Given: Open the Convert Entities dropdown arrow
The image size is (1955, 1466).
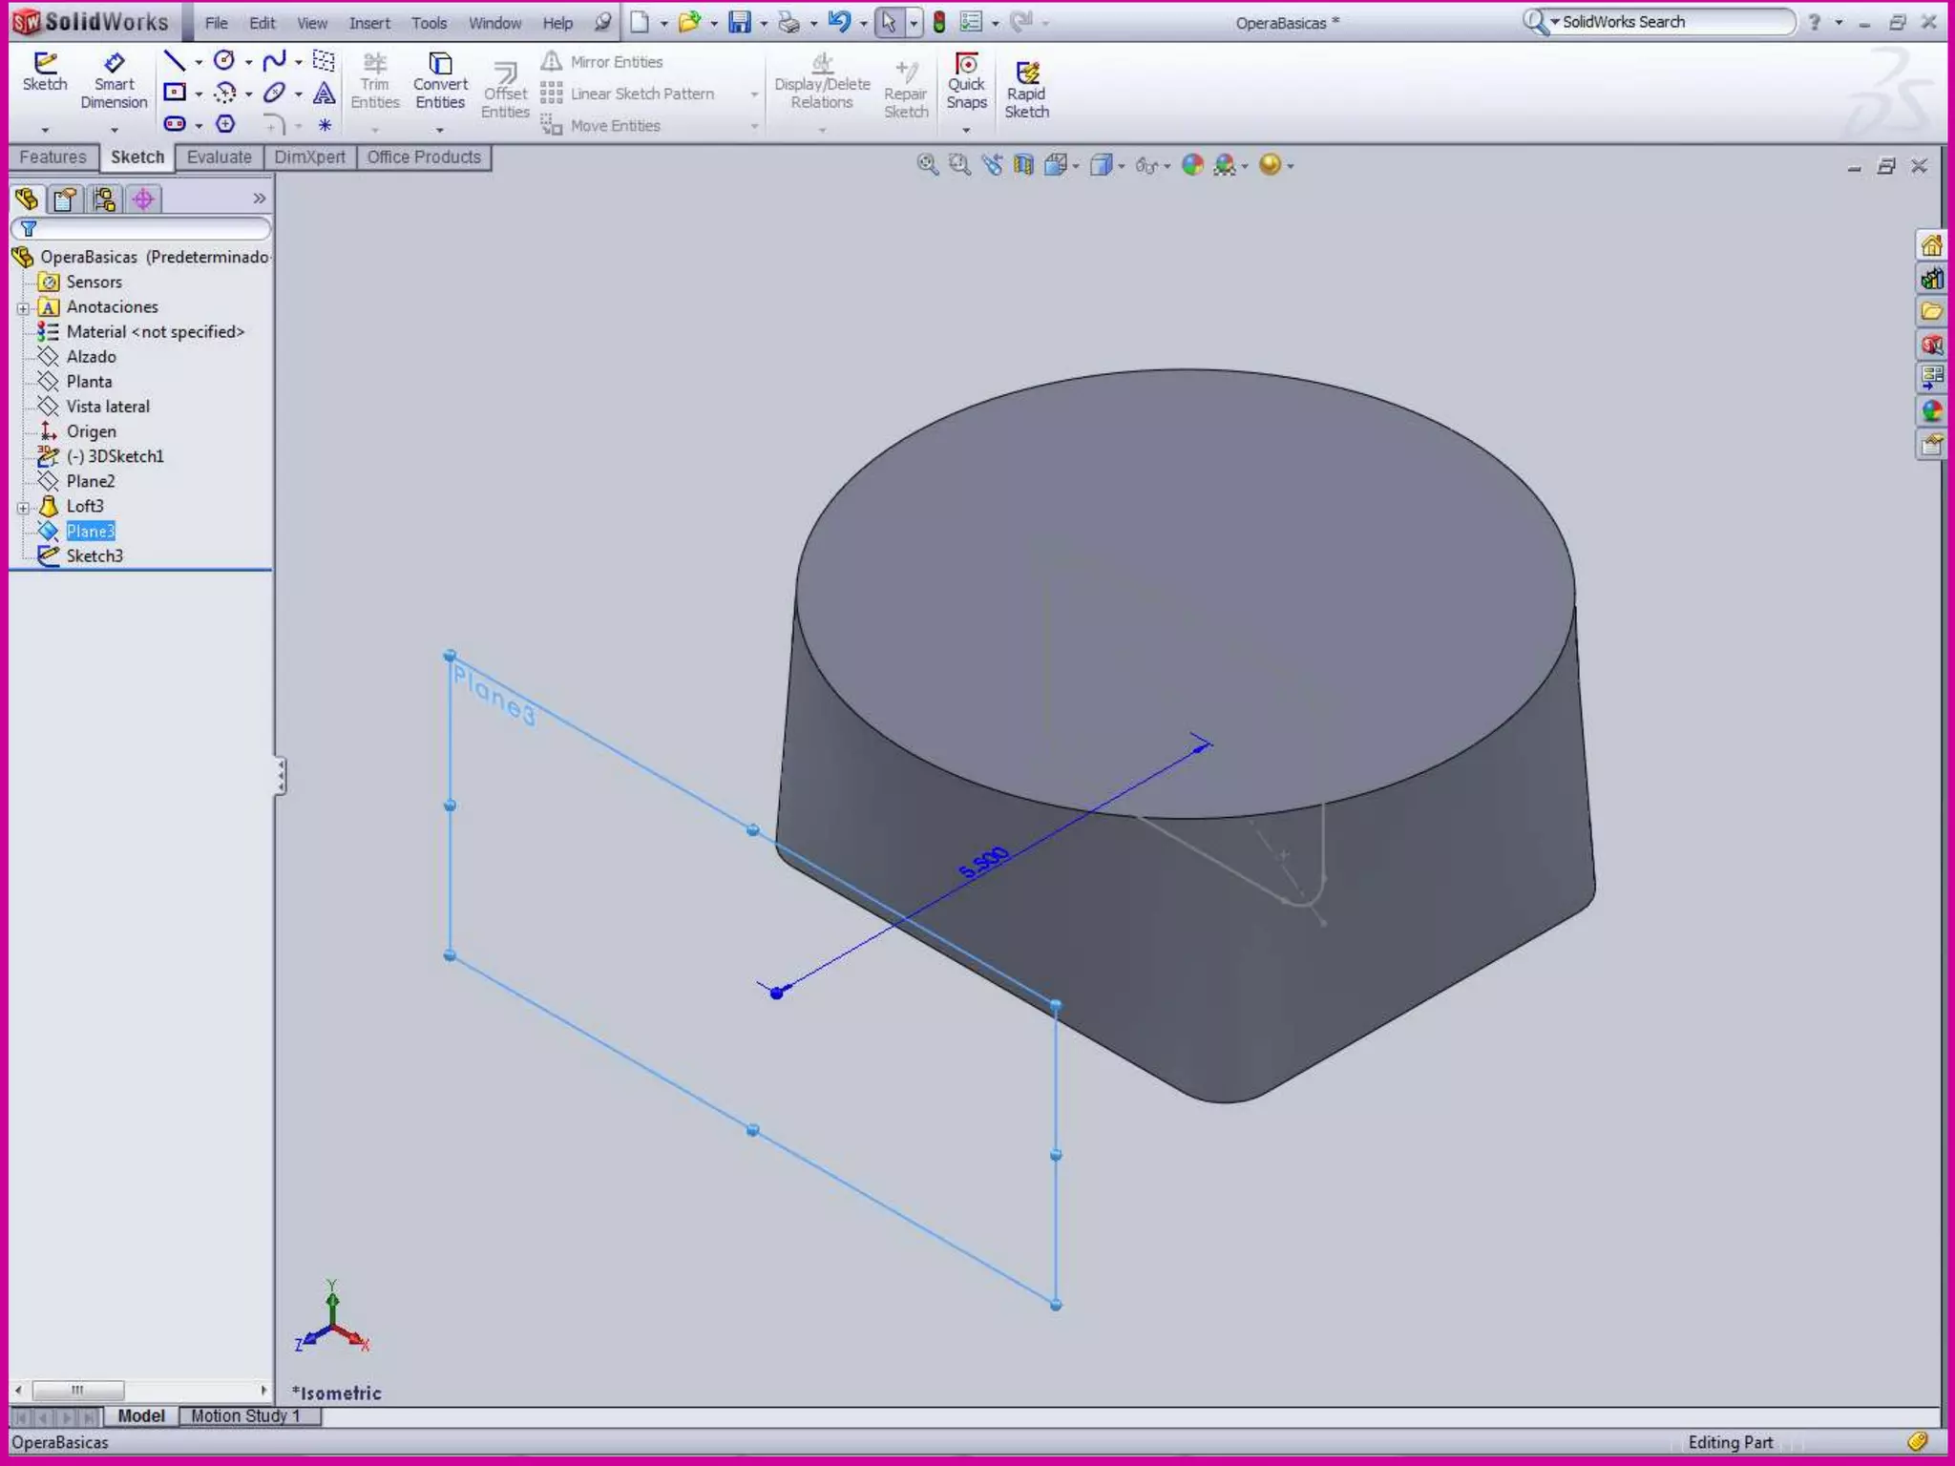Looking at the screenshot, I should [440, 130].
